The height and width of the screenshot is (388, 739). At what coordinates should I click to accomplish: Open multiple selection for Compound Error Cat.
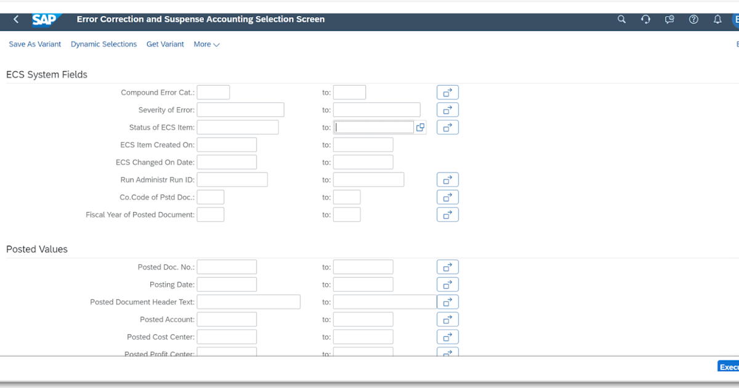point(448,92)
